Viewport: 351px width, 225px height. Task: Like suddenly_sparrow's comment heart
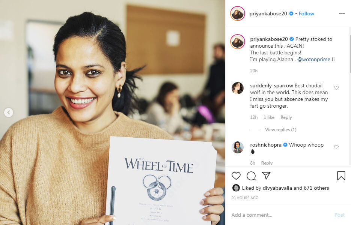(336, 88)
